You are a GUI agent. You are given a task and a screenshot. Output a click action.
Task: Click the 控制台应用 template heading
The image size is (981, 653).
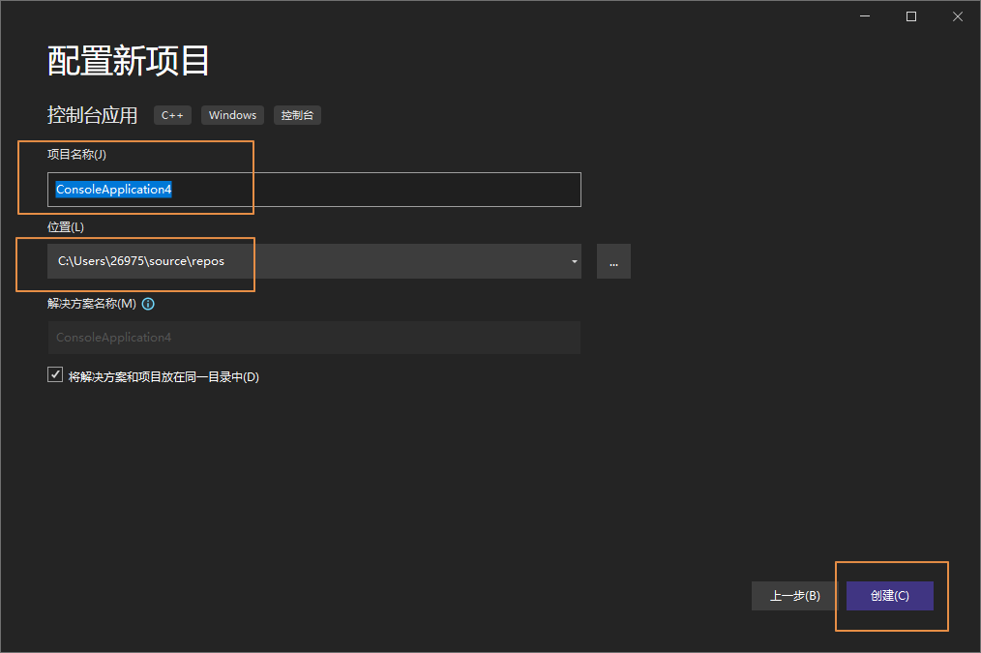(x=92, y=114)
